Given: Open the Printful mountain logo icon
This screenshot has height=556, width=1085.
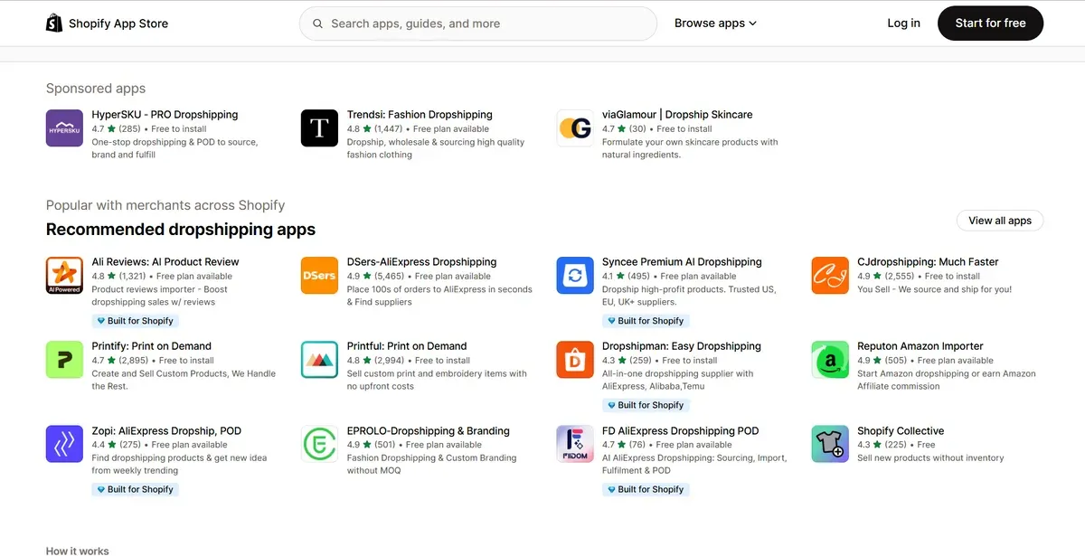Looking at the screenshot, I should coord(319,360).
